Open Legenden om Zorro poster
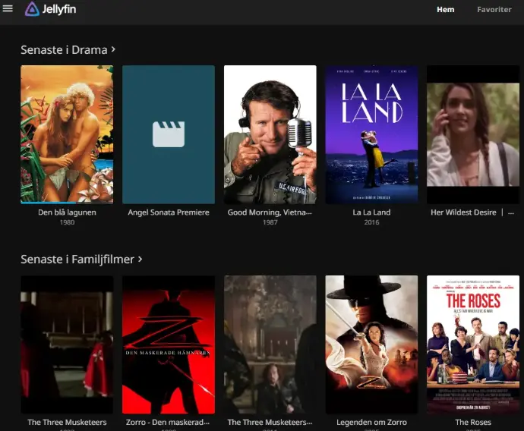Screen dimensions: 524x431 pos(371,344)
